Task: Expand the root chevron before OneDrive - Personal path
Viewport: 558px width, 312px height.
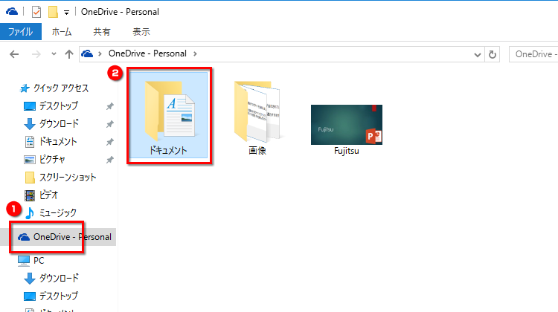Action: point(100,53)
